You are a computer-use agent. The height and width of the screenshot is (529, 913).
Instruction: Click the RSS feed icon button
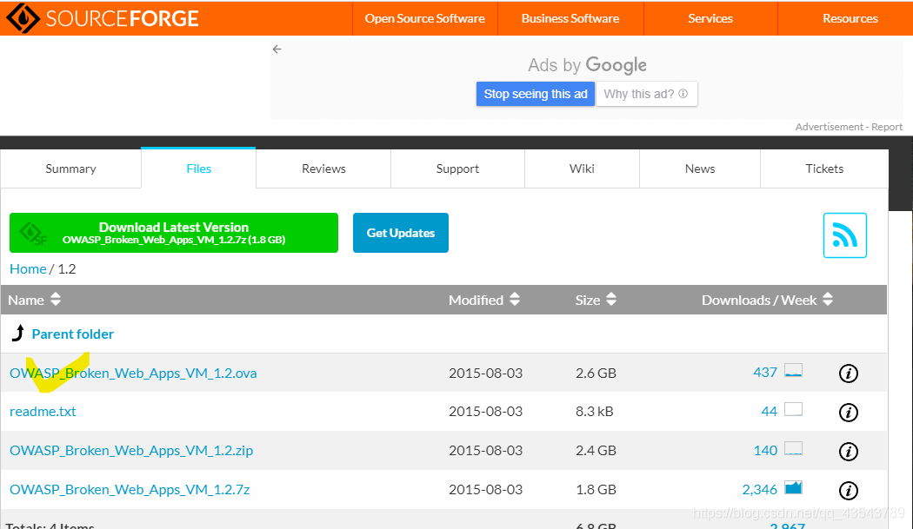click(x=844, y=235)
